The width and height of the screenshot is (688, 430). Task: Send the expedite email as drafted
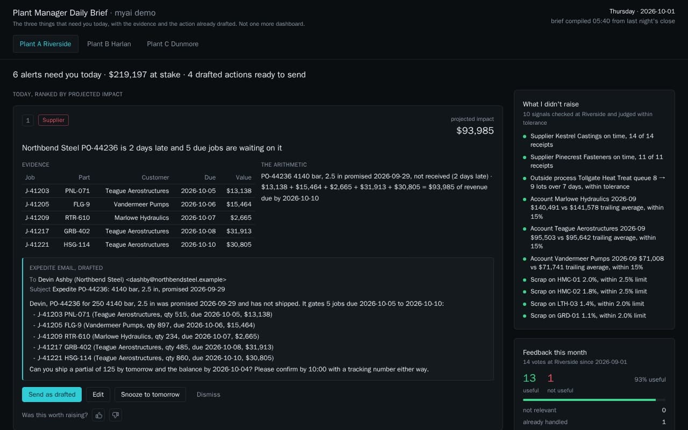[52, 395]
